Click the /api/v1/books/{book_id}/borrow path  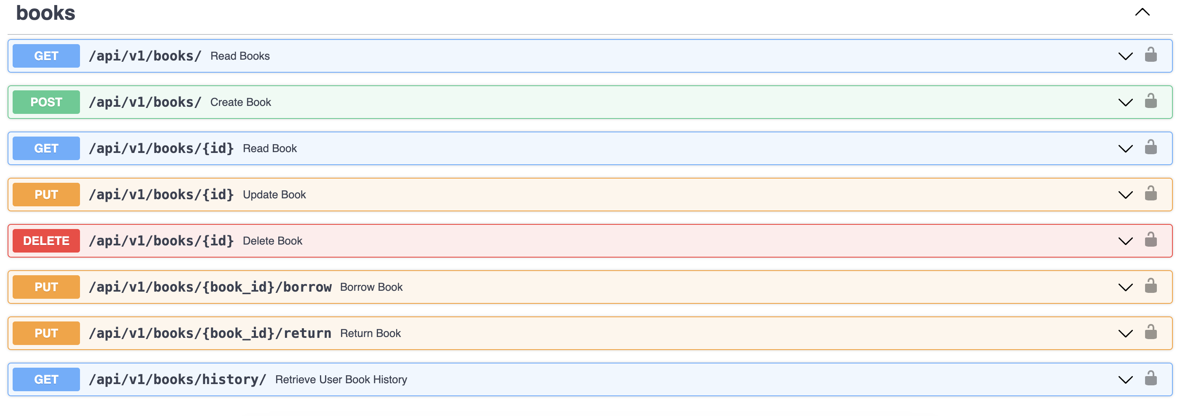pos(210,287)
